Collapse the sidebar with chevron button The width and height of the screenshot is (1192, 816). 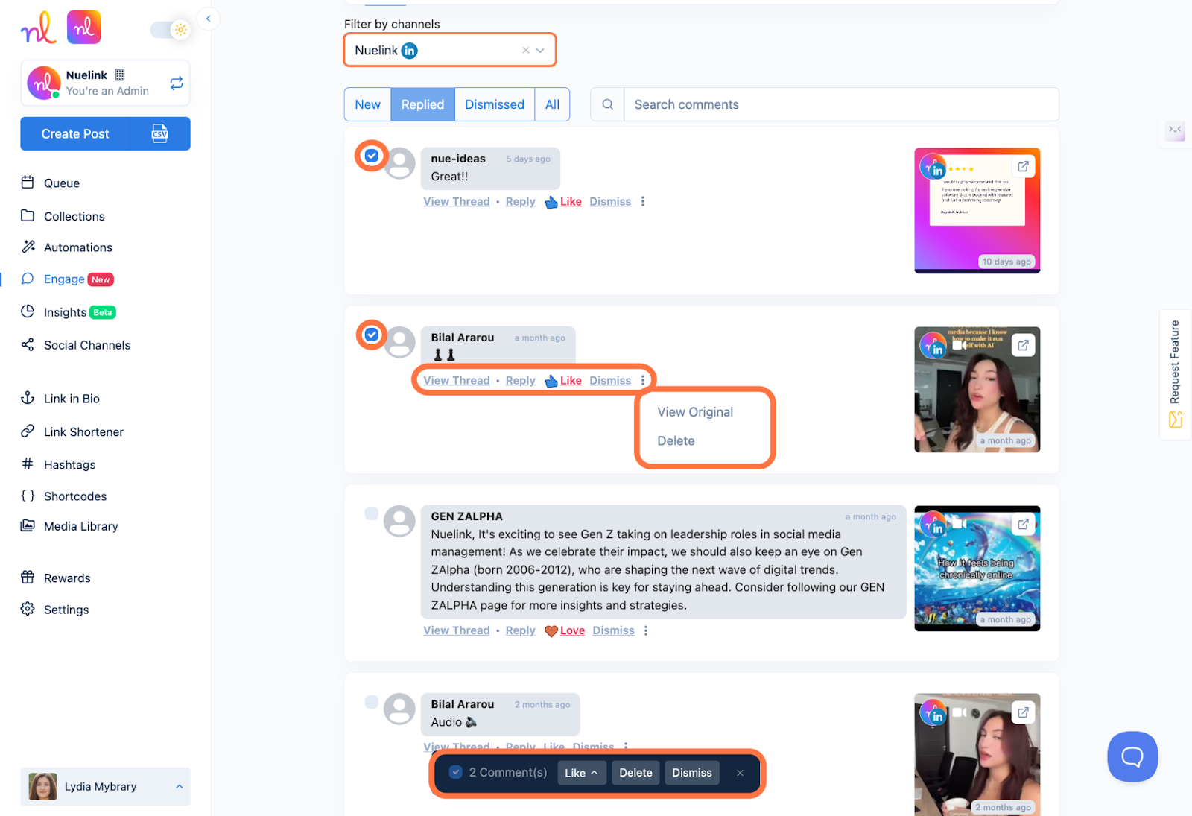pyautogui.click(x=209, y=18)
